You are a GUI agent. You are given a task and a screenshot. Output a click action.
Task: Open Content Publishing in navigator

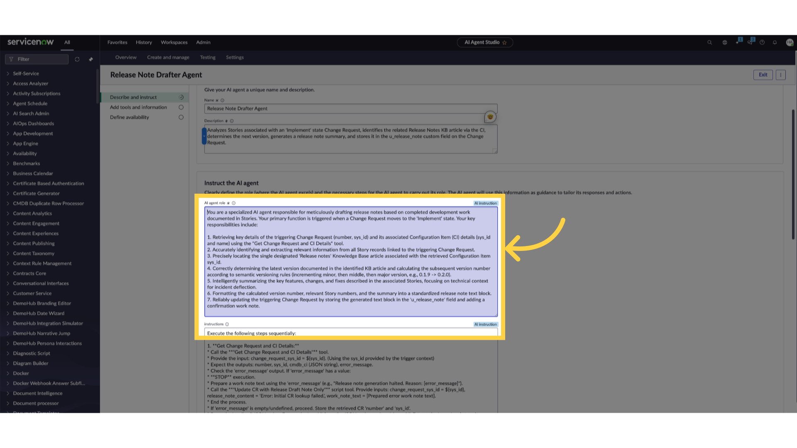point(34,243)
